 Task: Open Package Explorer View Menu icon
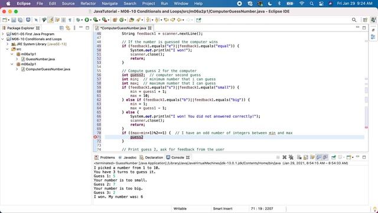coord(74,28)
